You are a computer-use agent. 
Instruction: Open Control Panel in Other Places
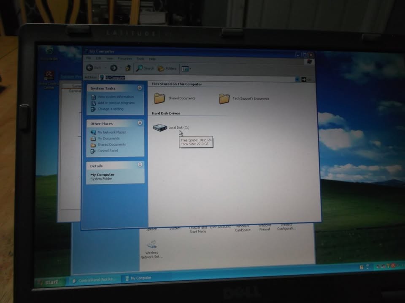tap(108, 150)
